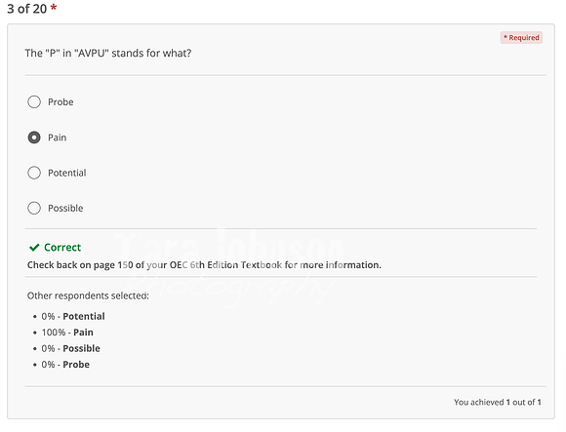Click the red Required badge
This screenshot has width=566, height=432.
point(521,37)
